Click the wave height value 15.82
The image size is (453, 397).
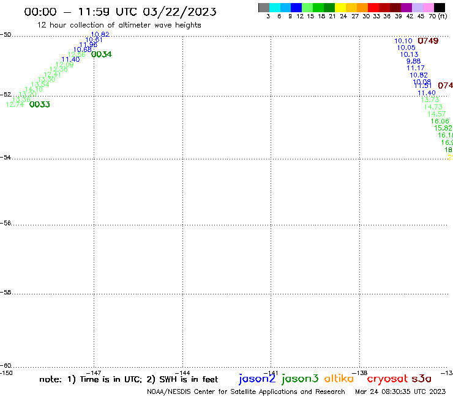pyautogui.click(x=443, y=128)
